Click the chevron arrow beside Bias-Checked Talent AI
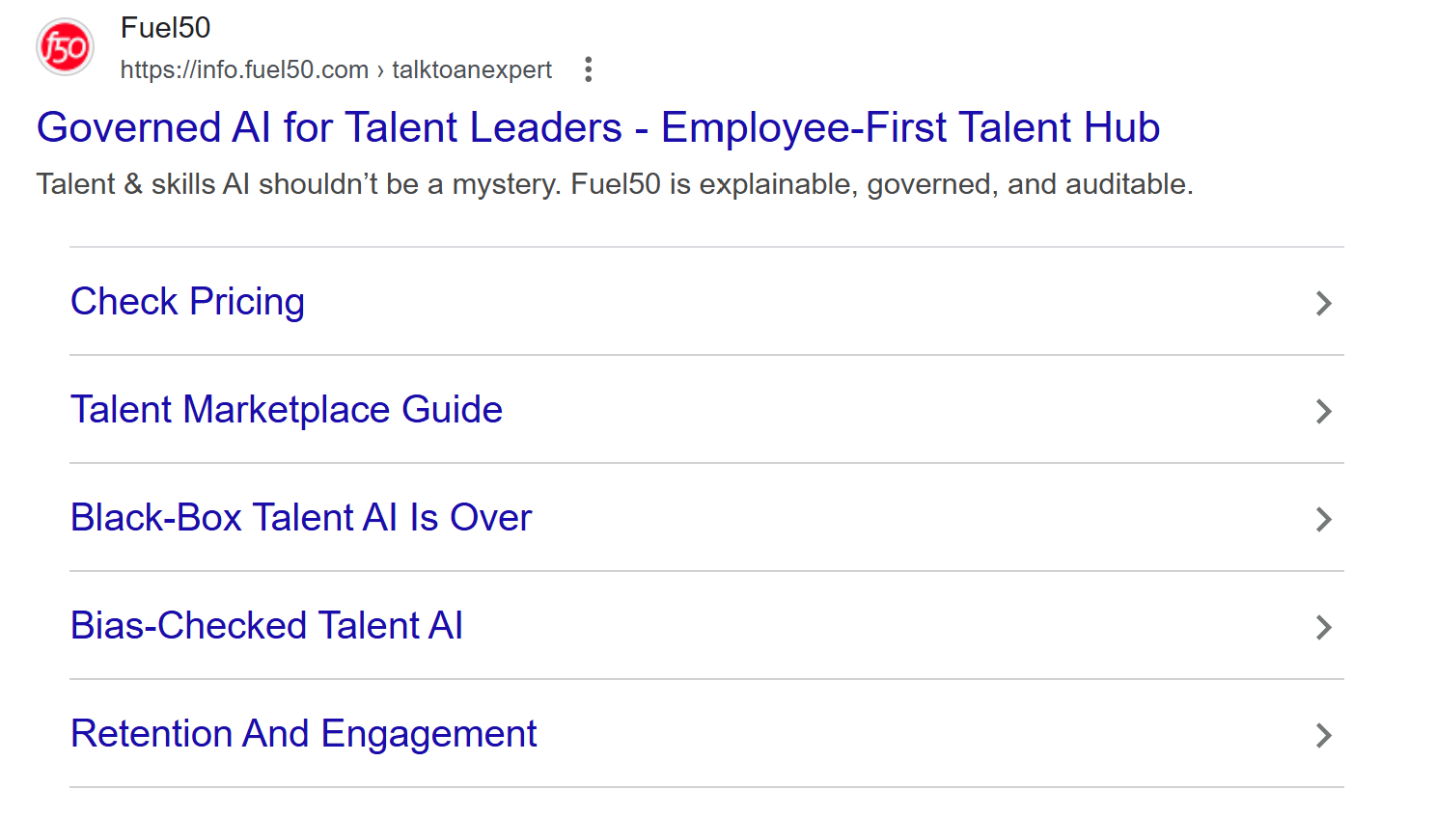1436x816 pixels. pyautogui.click(x=1323, y=627)
